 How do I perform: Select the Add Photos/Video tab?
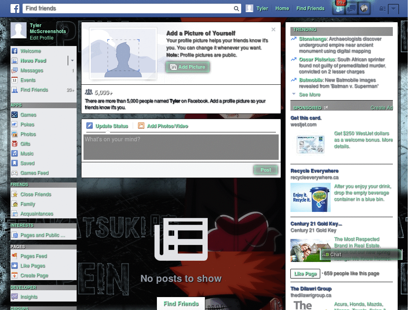[163, 126]
